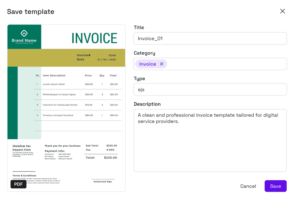
Task: Focus the Title field containing Invoice_01
Action: pos(210,39)
